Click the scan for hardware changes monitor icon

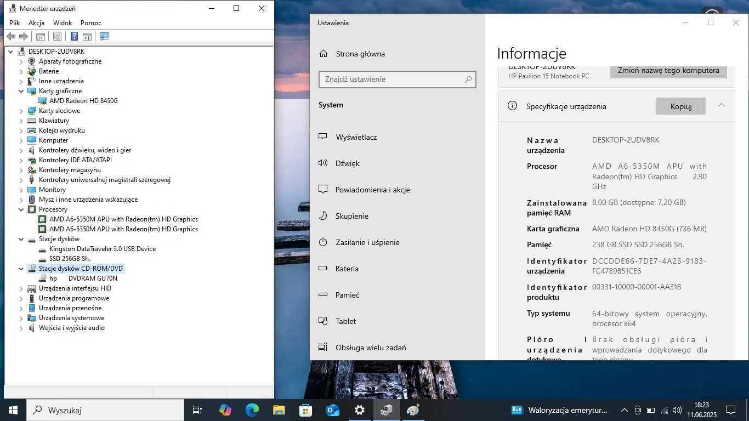click(104, 37)
